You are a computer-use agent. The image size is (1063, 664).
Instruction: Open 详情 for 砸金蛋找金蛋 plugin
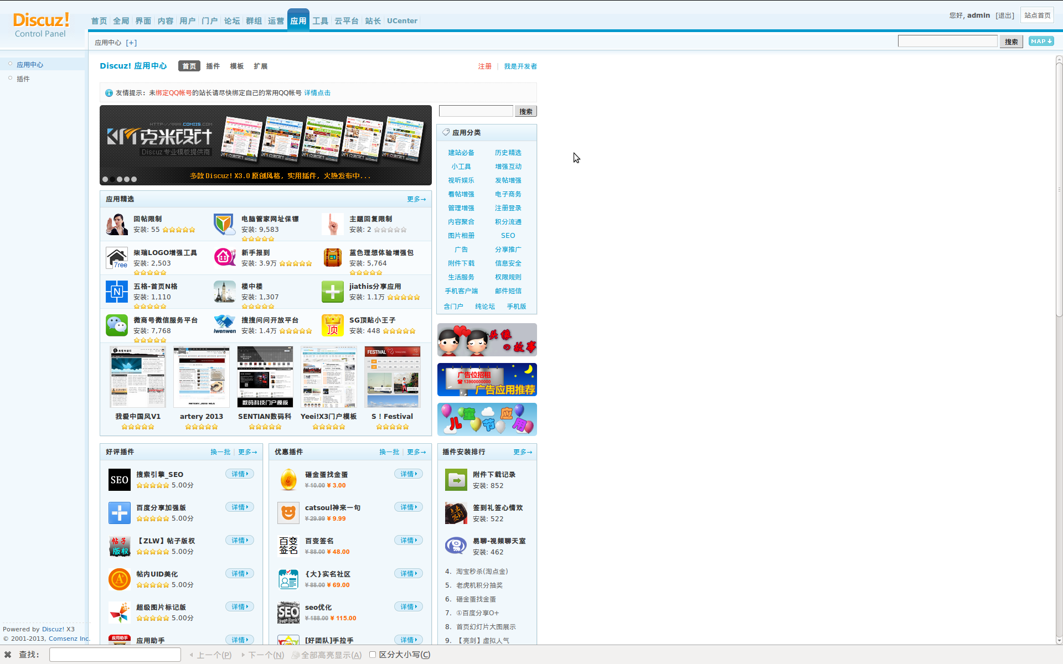click(409, 474)
